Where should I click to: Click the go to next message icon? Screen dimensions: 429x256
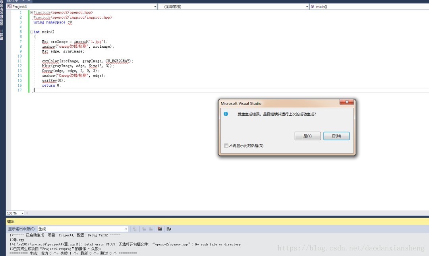tap(151, 229)
